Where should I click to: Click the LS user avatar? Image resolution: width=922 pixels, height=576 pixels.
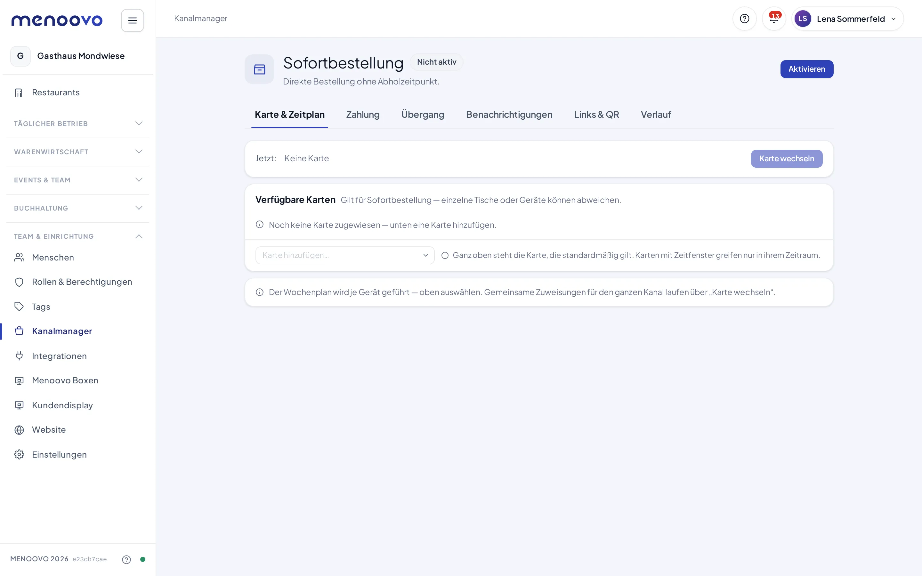tap(802, 19)
